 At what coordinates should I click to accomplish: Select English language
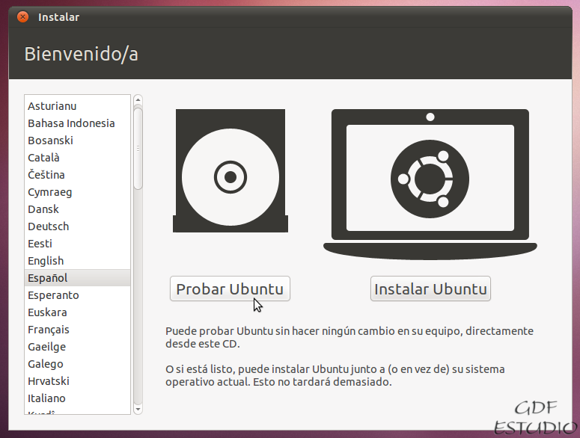pos(77,261)
